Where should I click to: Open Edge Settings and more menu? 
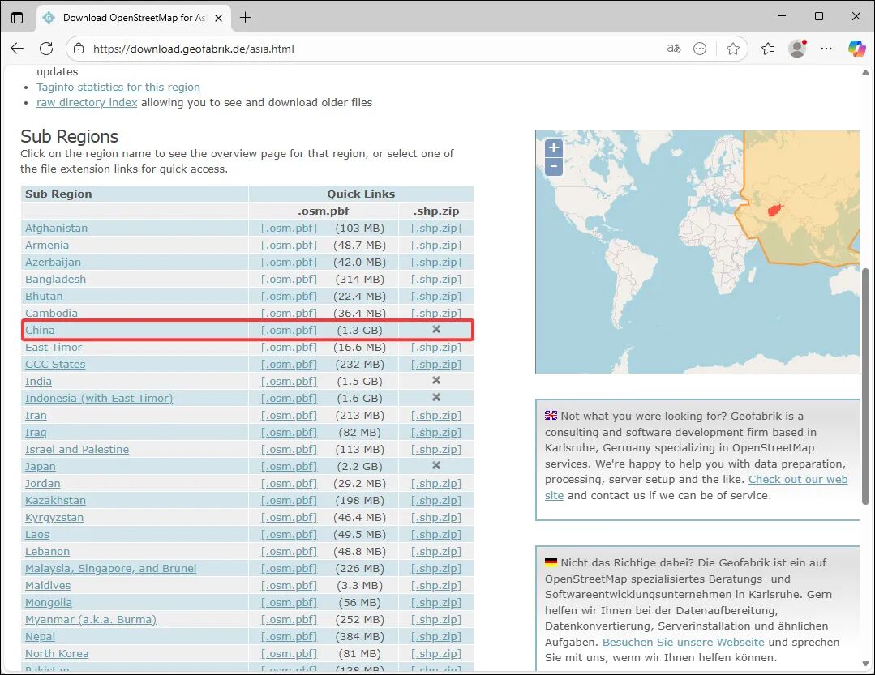[826, 49]
